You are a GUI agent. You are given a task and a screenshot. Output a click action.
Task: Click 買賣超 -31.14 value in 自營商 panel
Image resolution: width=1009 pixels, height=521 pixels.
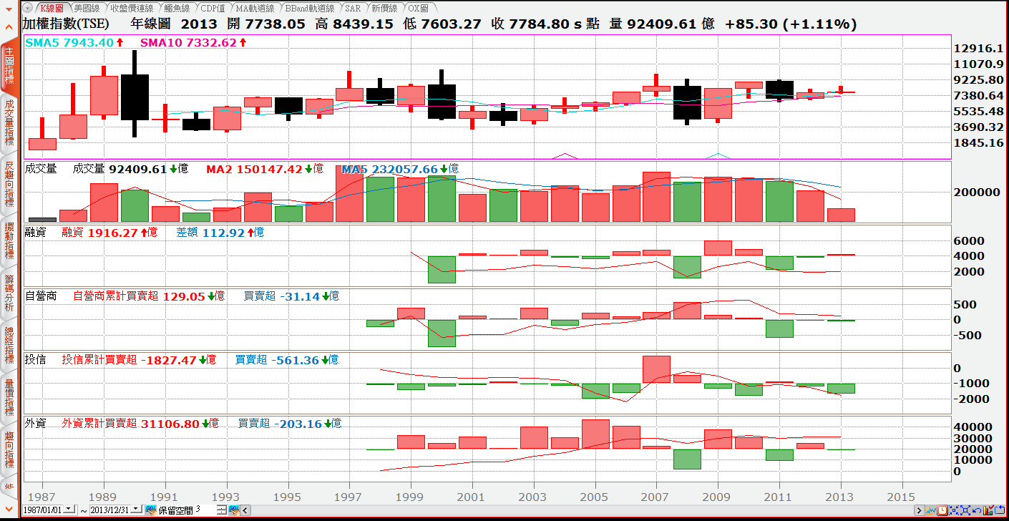click(281, 296)
